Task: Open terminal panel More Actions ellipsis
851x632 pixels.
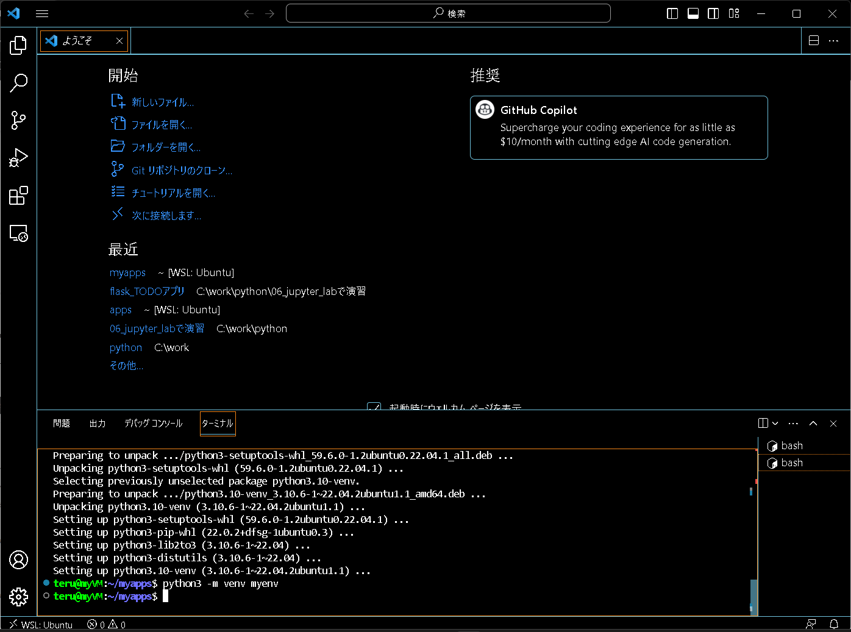Action: tap(793, 423)
